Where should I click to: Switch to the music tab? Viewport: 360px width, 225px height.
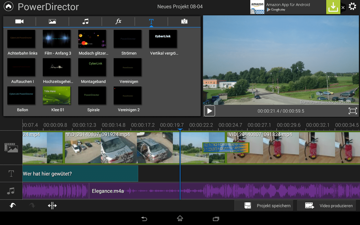click(x=85, y=22)
